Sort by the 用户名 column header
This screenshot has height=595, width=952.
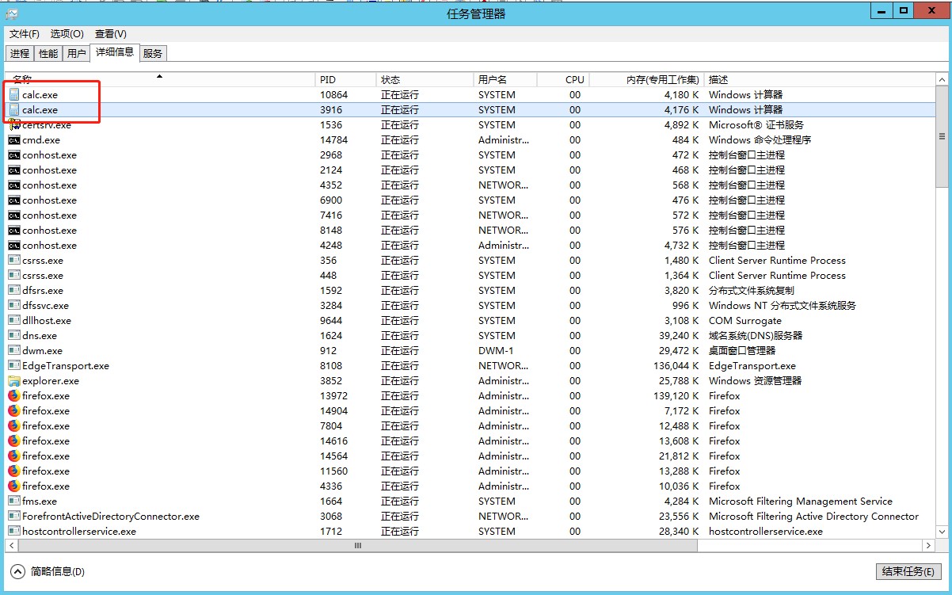pos(505,79)
